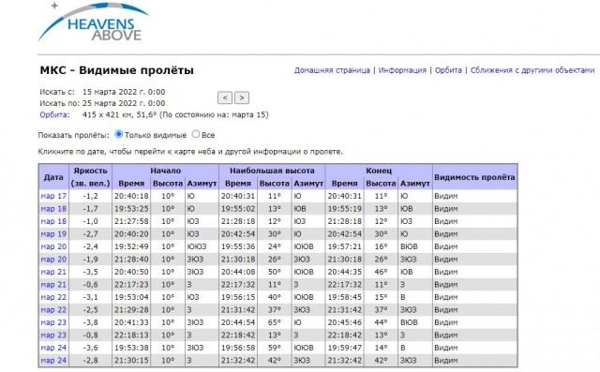Open мар 22 pass starting at 21:29:28

tap(53, 309)
